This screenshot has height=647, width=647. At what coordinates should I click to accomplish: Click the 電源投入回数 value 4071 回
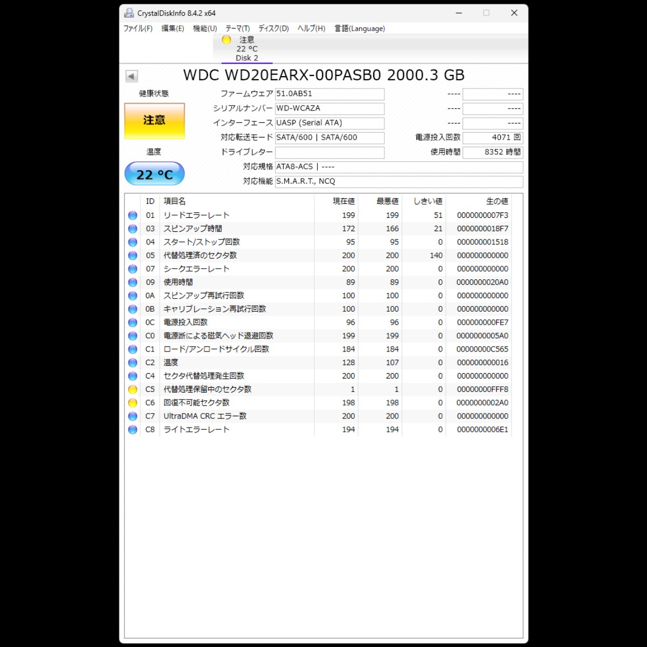pyautogui.click(x=493, y=137)
